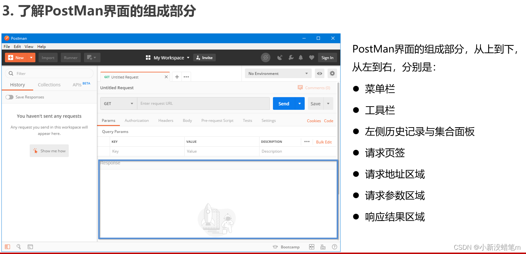Open the tab options three-dots menu
Image resolution: width=526 pixels, height=254 pixels.
click(x=186, y=77)
